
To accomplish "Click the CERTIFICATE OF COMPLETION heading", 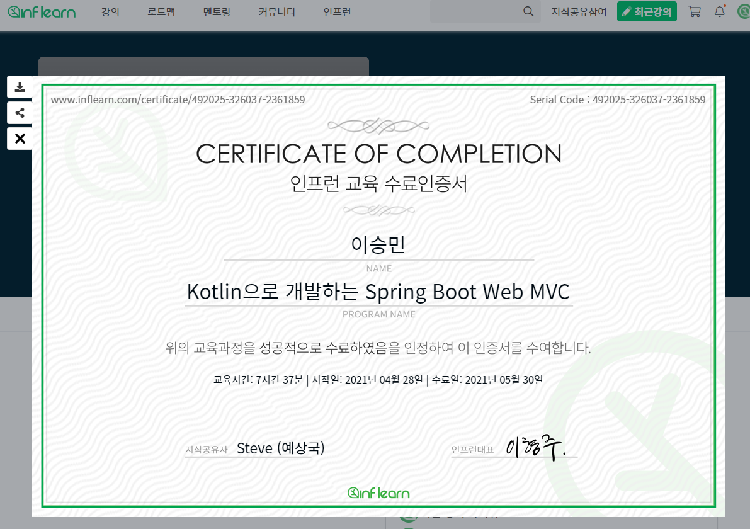I will pyautogui.click(x=379, y=154).
